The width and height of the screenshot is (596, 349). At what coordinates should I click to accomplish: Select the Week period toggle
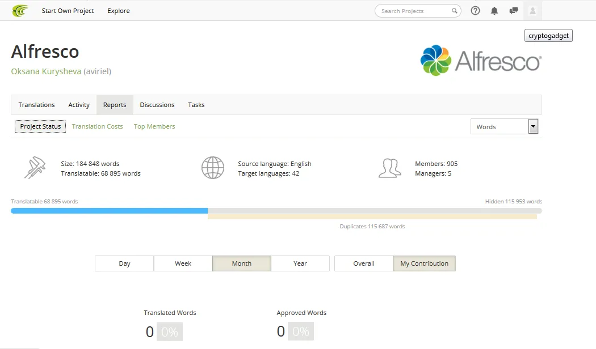click(183, 263)
